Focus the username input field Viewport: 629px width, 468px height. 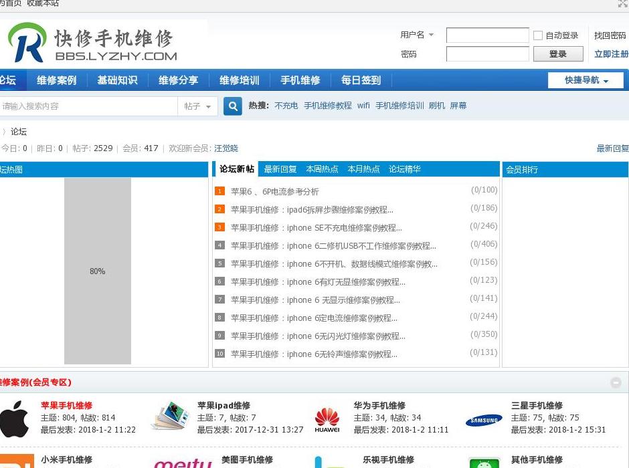[487, 35]
